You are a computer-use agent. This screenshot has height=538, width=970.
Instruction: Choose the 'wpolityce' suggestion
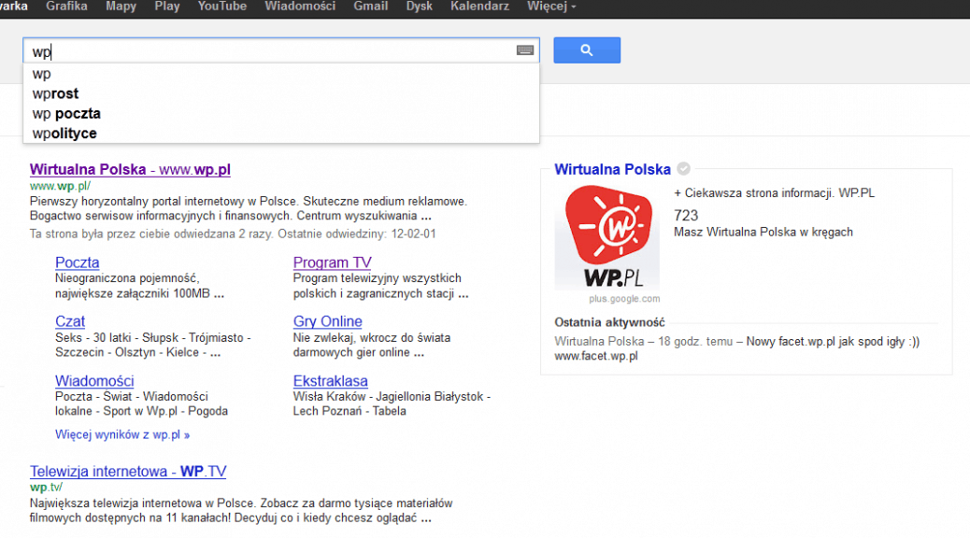click(x=281, y=133)
